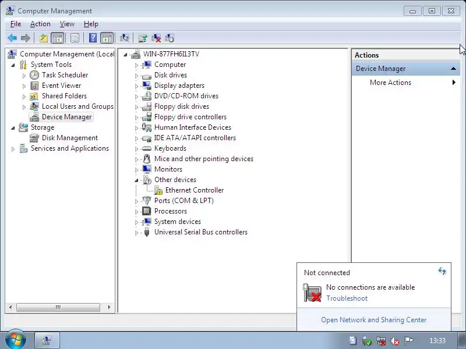Click the Action Center flag tray icon
This screenshot has height=349, width=466.
pyautogui.click(x=409, y=340)
